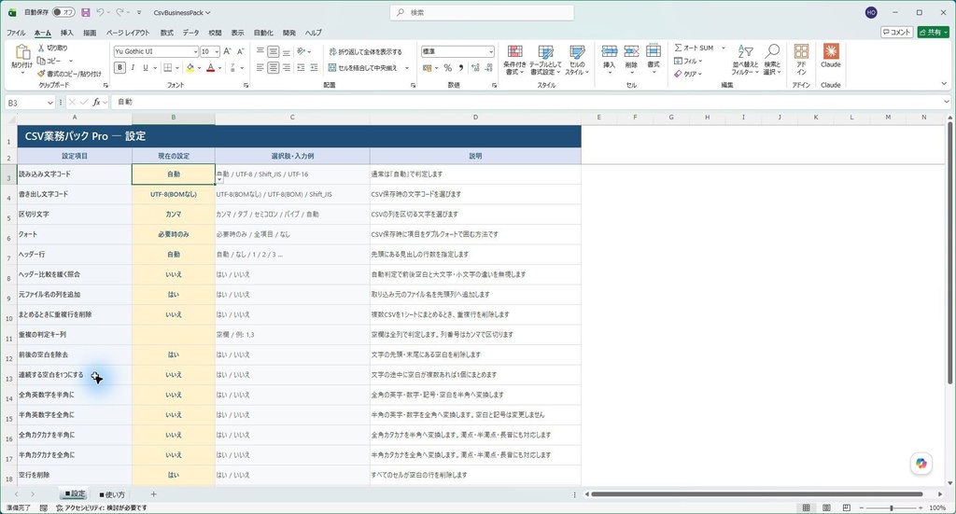Click the Format Painter (書式のコピー/貼り付け) button

click(69, 74)
